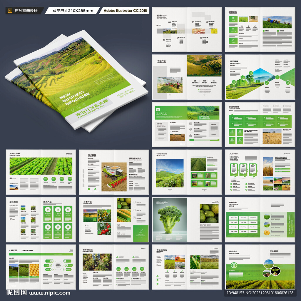The width and height of the screenshot is (301, 301).
Task: Click the circular seedling sprout image
Action: point(276,271)
